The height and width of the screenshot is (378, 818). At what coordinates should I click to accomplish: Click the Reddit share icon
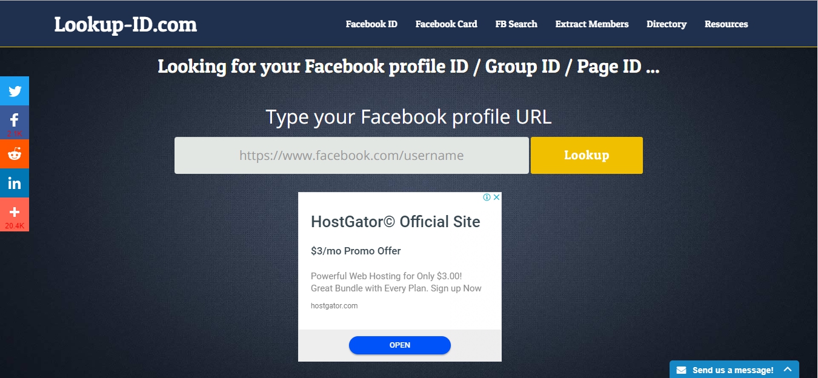[15, 154]
